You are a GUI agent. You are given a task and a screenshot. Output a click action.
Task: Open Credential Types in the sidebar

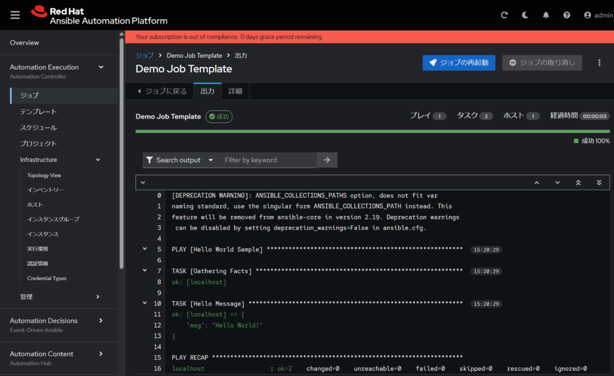(x=47, y=278)
